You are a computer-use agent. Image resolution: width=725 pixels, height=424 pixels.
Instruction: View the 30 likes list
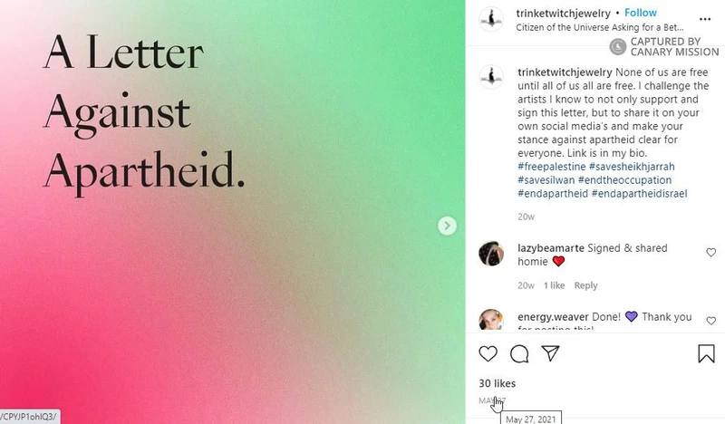(498, 383)
